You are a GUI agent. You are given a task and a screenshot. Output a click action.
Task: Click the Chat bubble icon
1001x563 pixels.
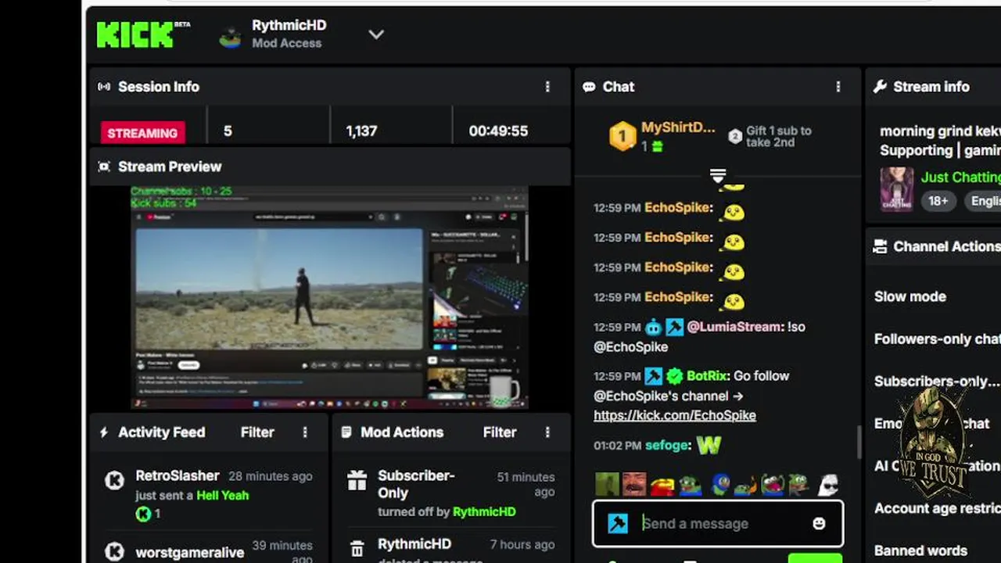tap(589, 87)
